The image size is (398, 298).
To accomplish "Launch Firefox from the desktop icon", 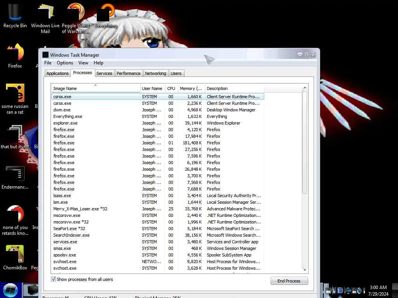I will [x=15, y=55].
